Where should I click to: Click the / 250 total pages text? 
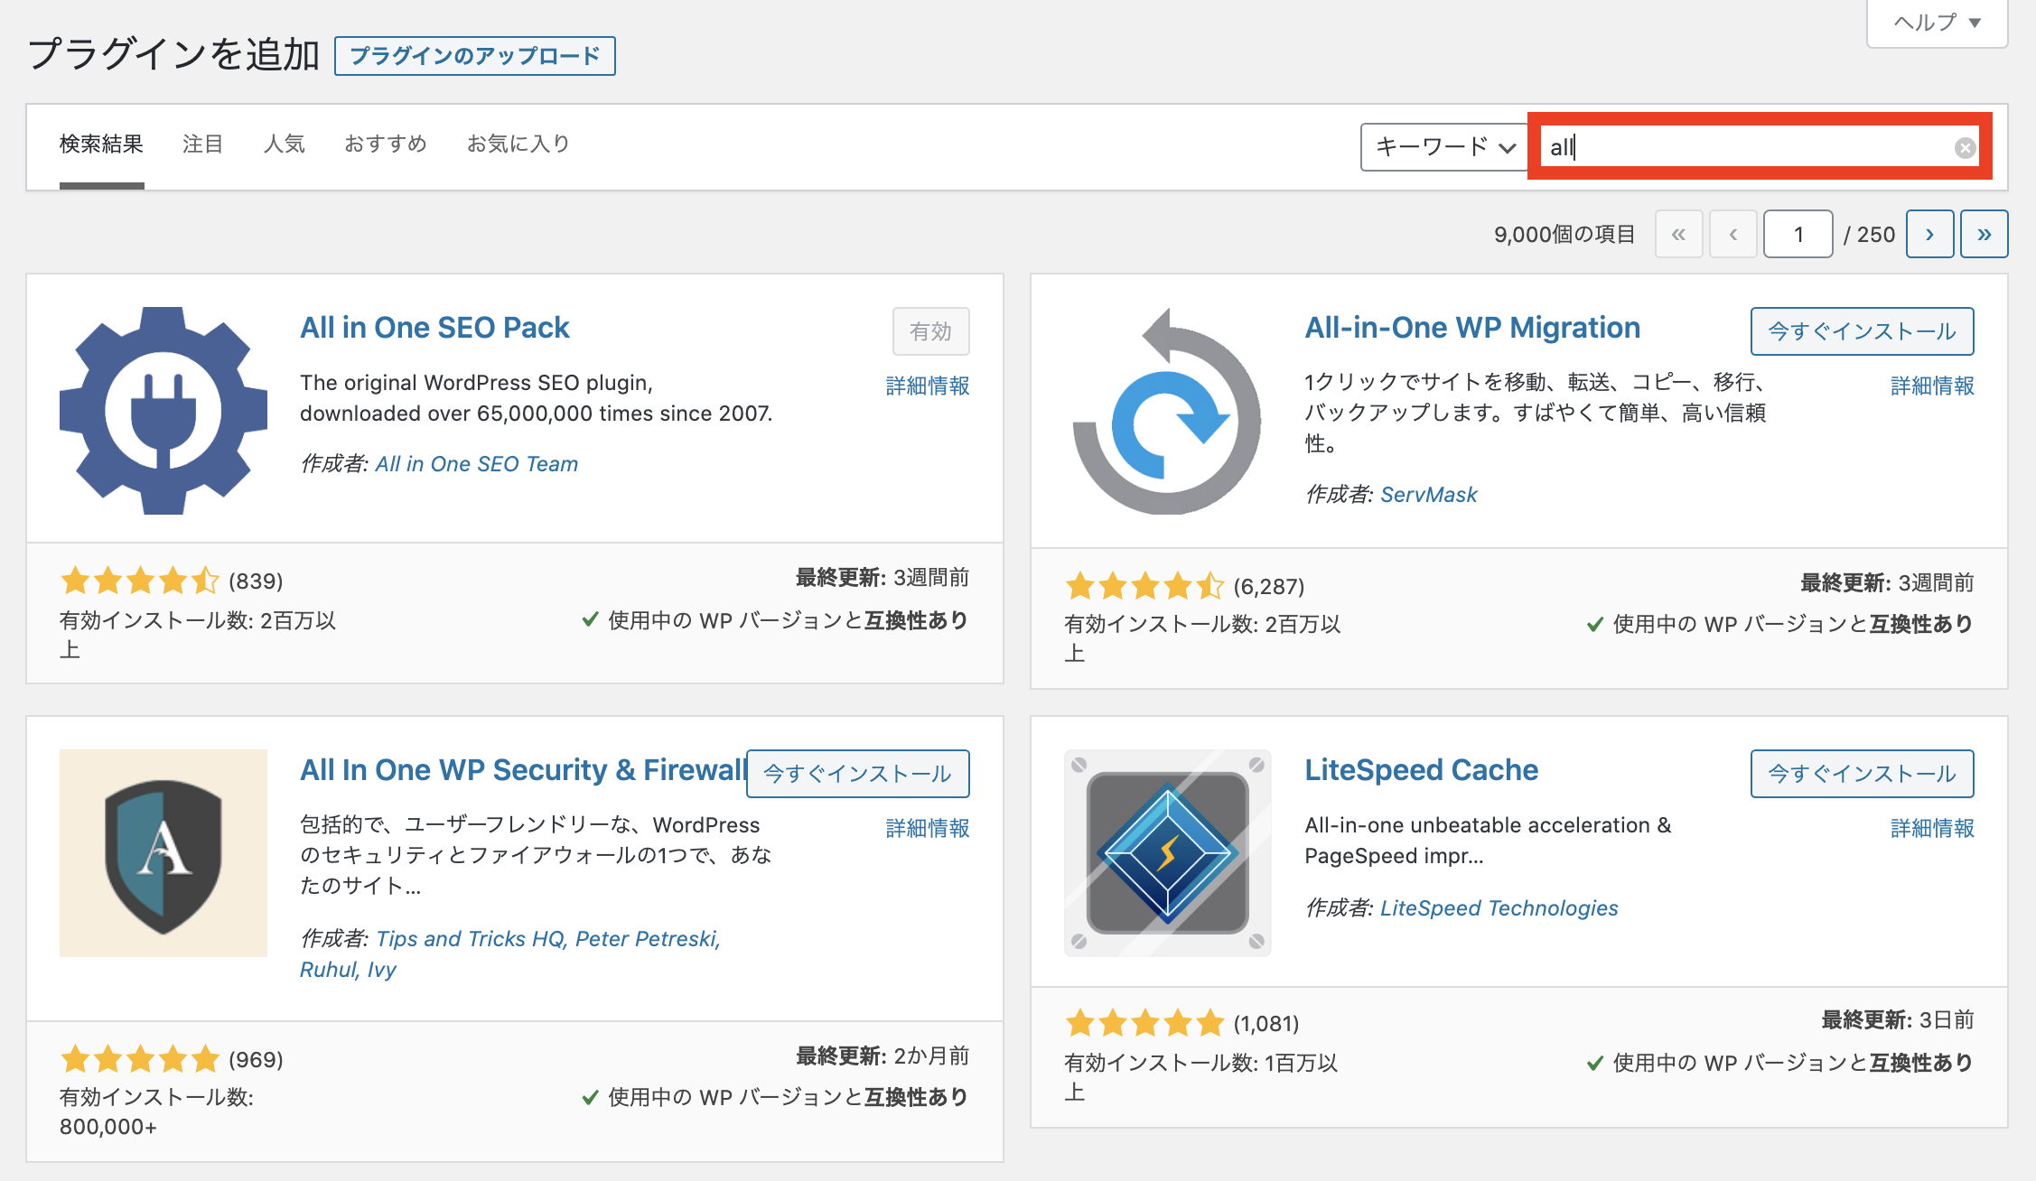1869,235
